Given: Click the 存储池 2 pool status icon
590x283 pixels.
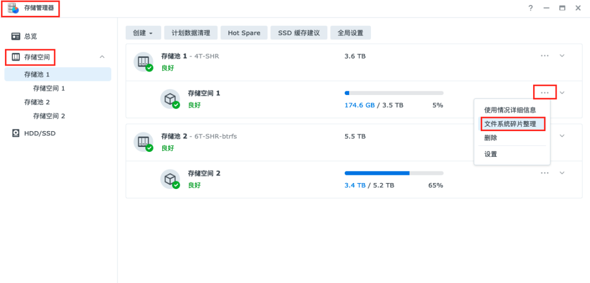Looking at the screenshot, I should [x=143, y=142].
